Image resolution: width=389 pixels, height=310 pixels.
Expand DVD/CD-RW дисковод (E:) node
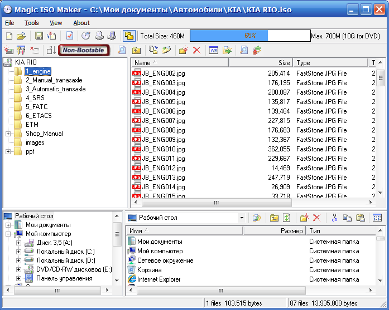(x=18, y=270)
